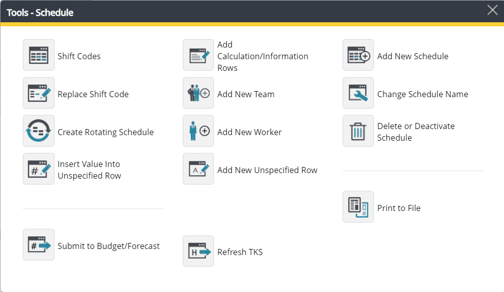Select the "Print to File" text label

point(399,208)
